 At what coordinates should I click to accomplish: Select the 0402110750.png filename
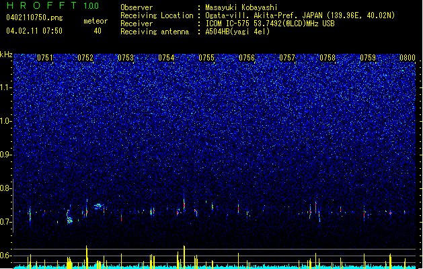coord(34,17)
